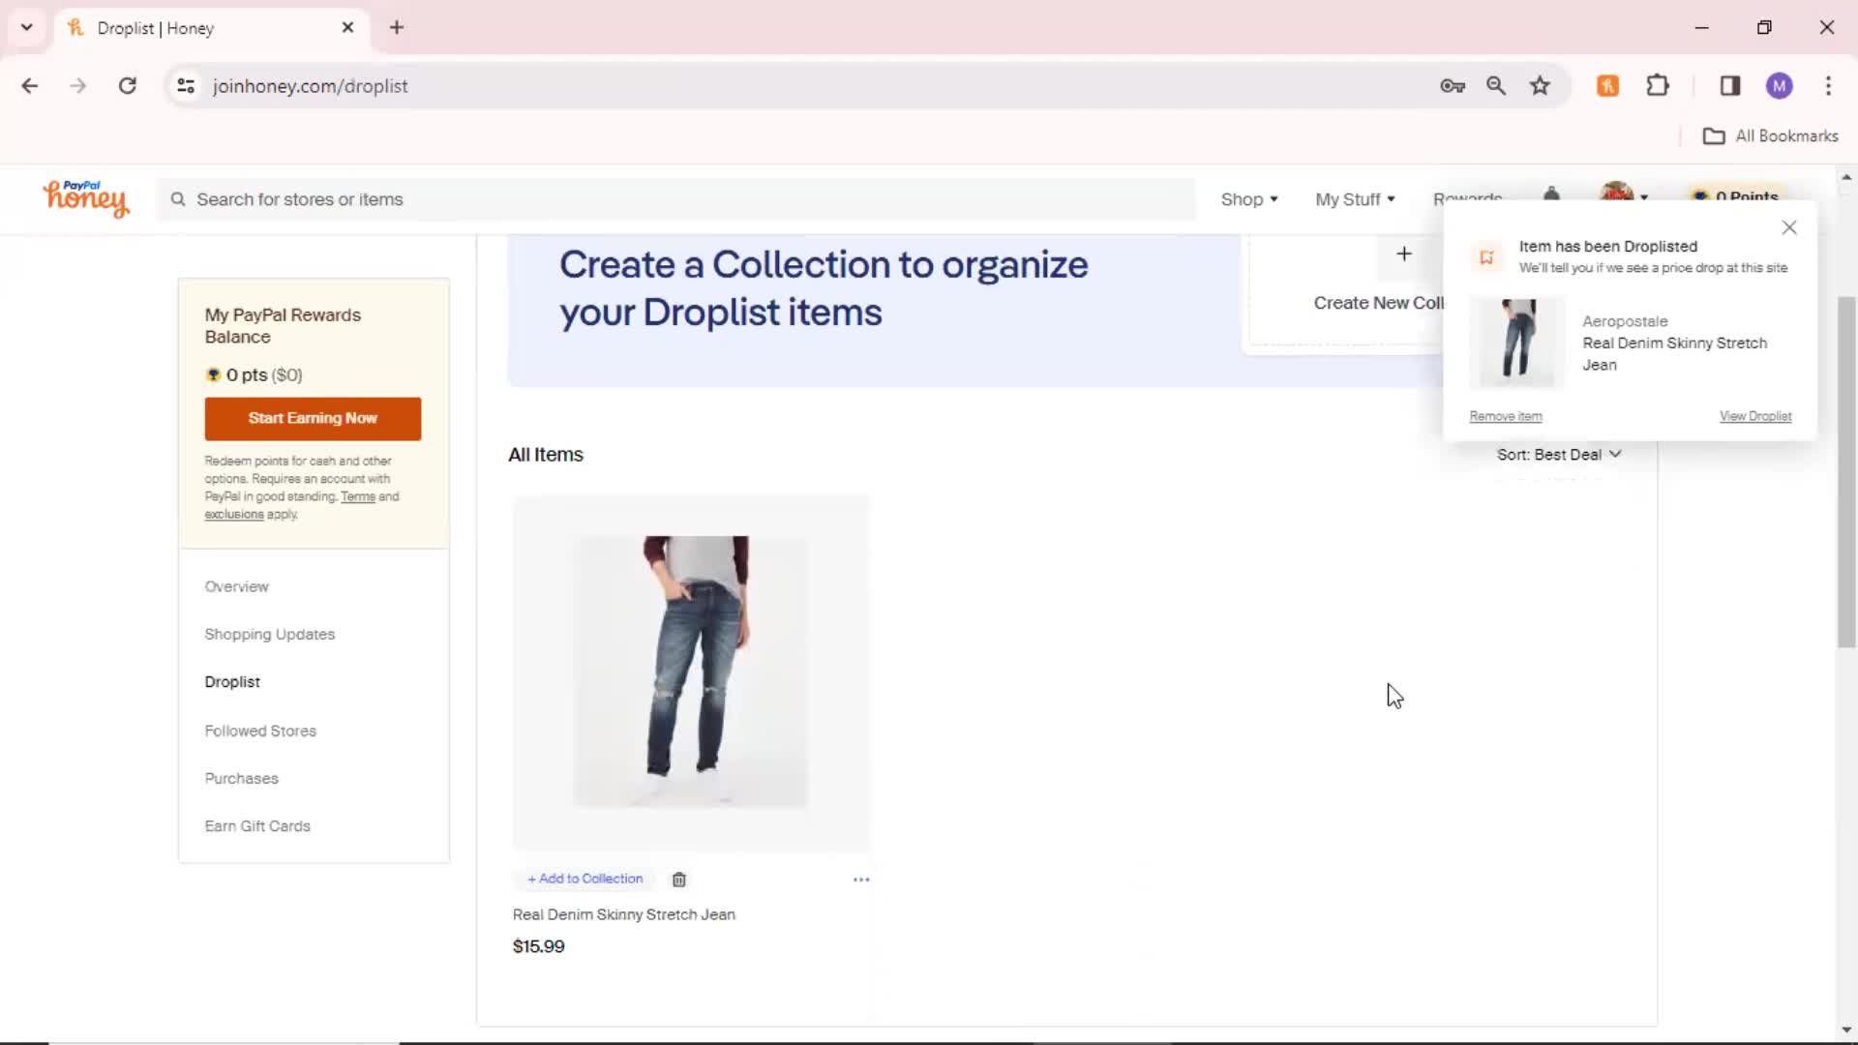
Task: Click the PayPal Honey logo
Action: 85,198
